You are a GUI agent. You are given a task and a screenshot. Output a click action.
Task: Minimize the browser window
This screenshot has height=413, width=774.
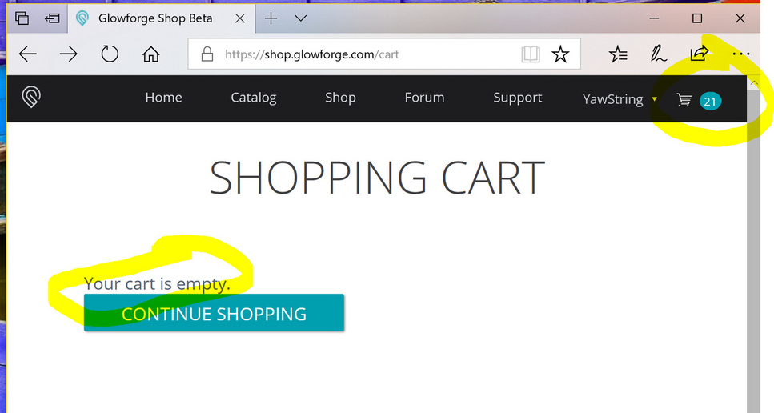(654, 18)
